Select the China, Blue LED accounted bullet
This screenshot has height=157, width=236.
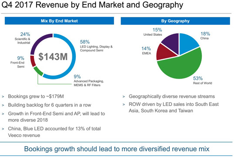coord(54,132)
